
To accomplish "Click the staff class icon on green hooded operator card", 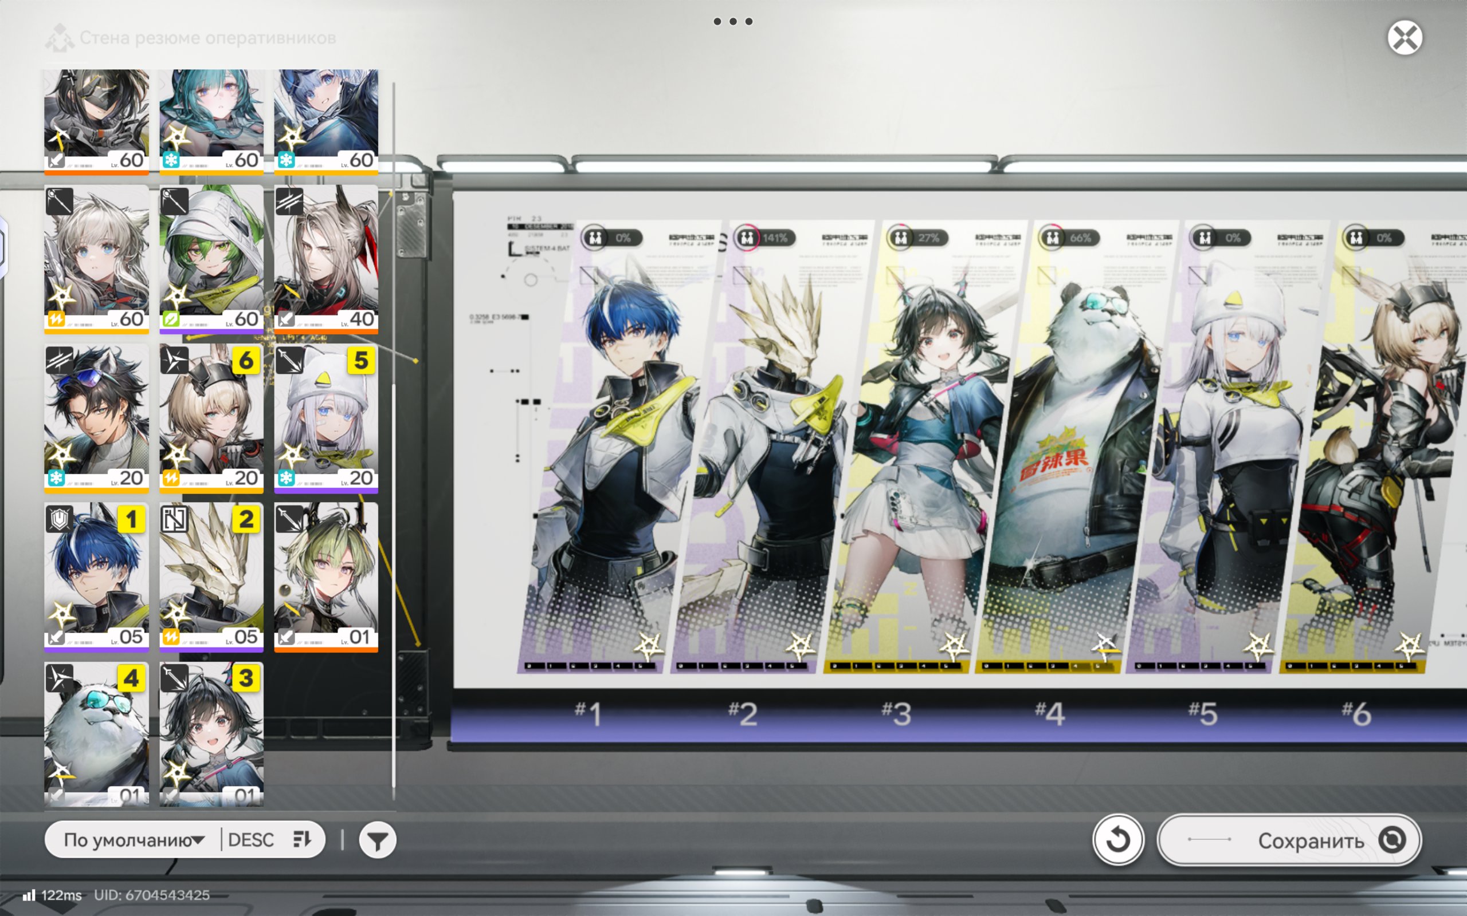I will [175, 202].
